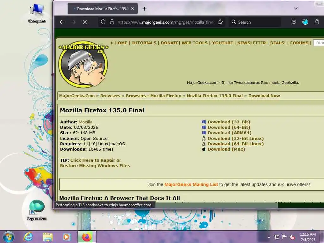Click the Download (32-Bit Linux) link
The height and width of the screenshot is (243, 324).
point(236,138)
